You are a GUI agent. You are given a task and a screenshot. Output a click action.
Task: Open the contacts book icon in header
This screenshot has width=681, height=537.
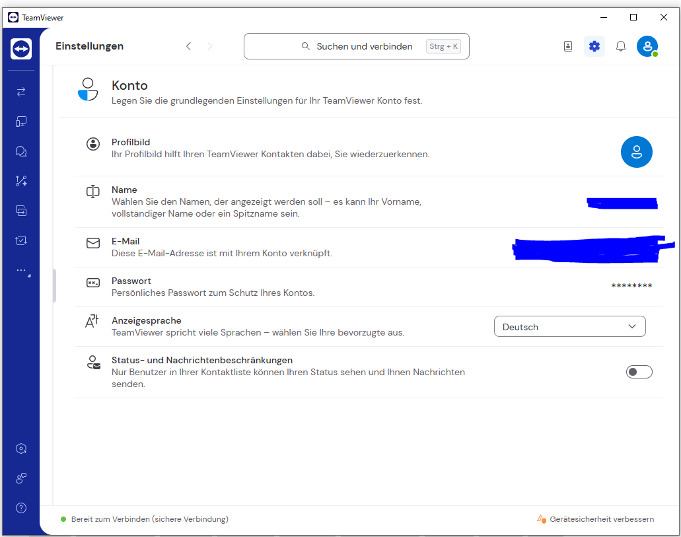[568, 46]
